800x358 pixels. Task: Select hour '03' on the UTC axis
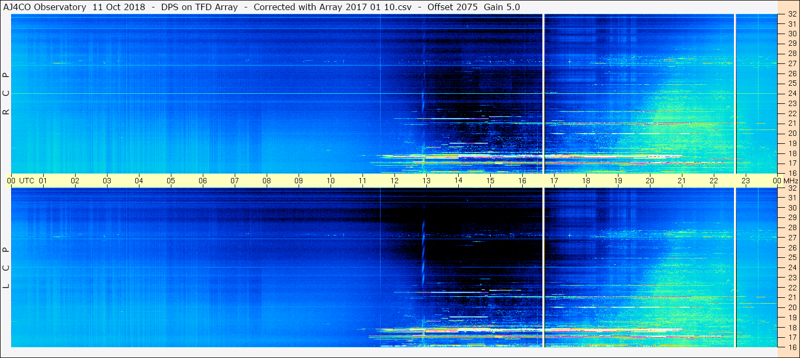click(x=107, y=181)
